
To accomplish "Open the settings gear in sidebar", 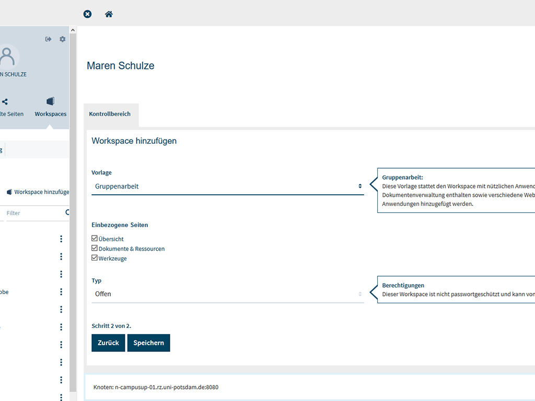I will click(x=63, y=39).
